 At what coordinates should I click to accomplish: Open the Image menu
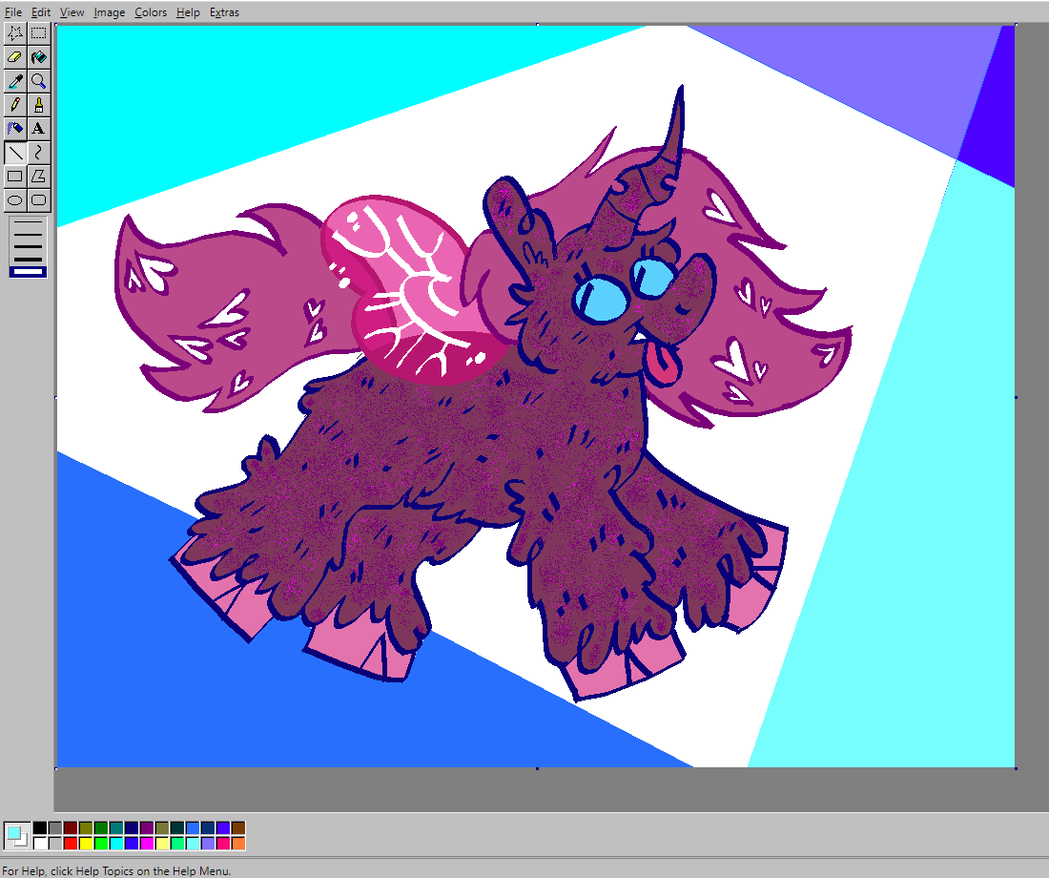109,12
